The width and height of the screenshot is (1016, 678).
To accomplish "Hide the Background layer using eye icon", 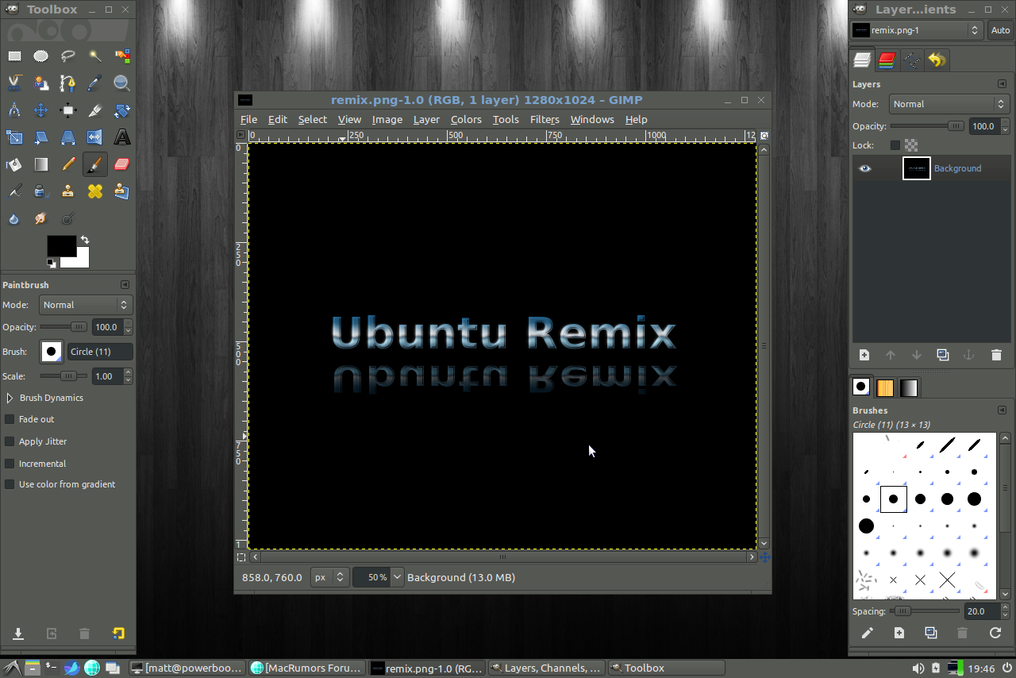I will pyautogui.click(x=865, y=168).
